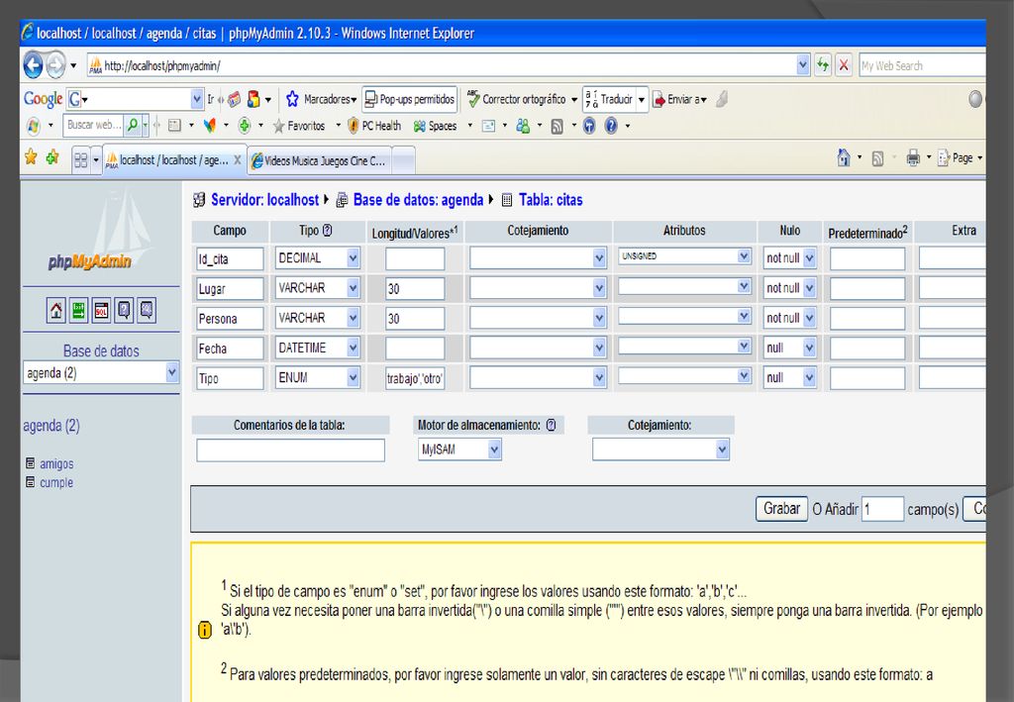This screenshot has height=702, width=1014.
Task: Click cumple table browse icon in sidebar
Action: tap(30, 481)
